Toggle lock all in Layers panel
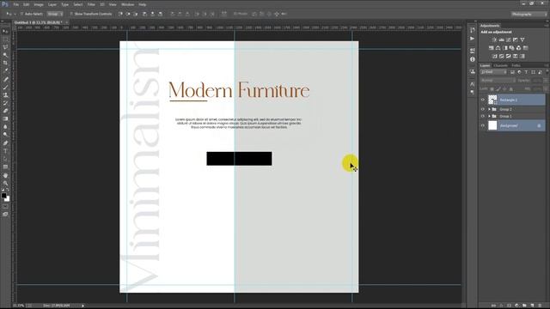 click(x=510, y=89)
